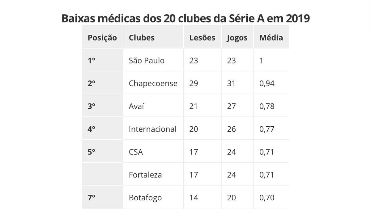
Task: Select the 4º position cell
Action: click(91, 129)
